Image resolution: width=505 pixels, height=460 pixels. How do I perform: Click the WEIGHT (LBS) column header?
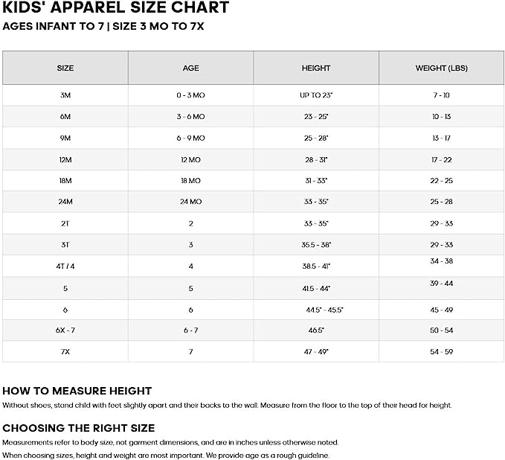coord(442,68)
